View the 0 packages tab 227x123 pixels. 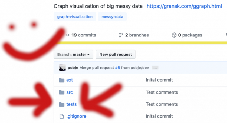click(190, 35)
